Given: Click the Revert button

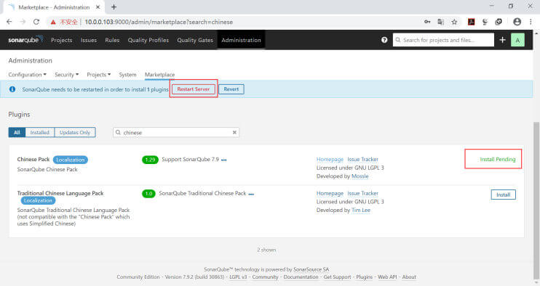Looking at the screenshot, I should coord(231,89).
